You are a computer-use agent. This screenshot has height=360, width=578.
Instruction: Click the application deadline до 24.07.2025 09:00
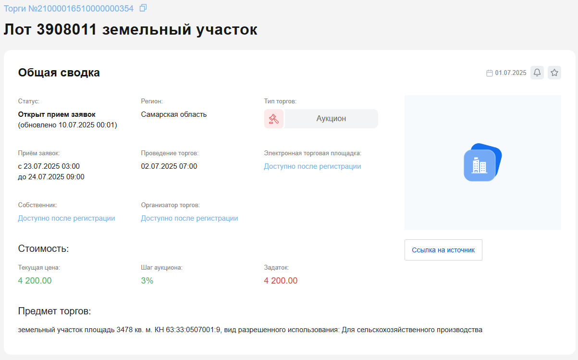(51, 177)
